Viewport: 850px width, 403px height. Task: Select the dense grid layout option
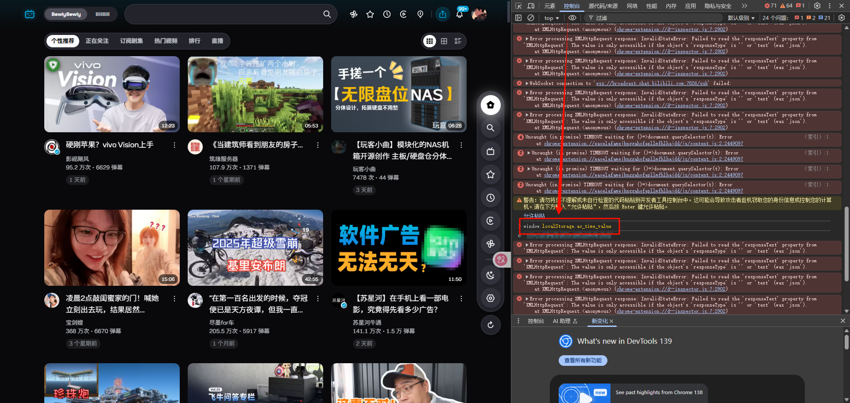(x=429, y=41)
